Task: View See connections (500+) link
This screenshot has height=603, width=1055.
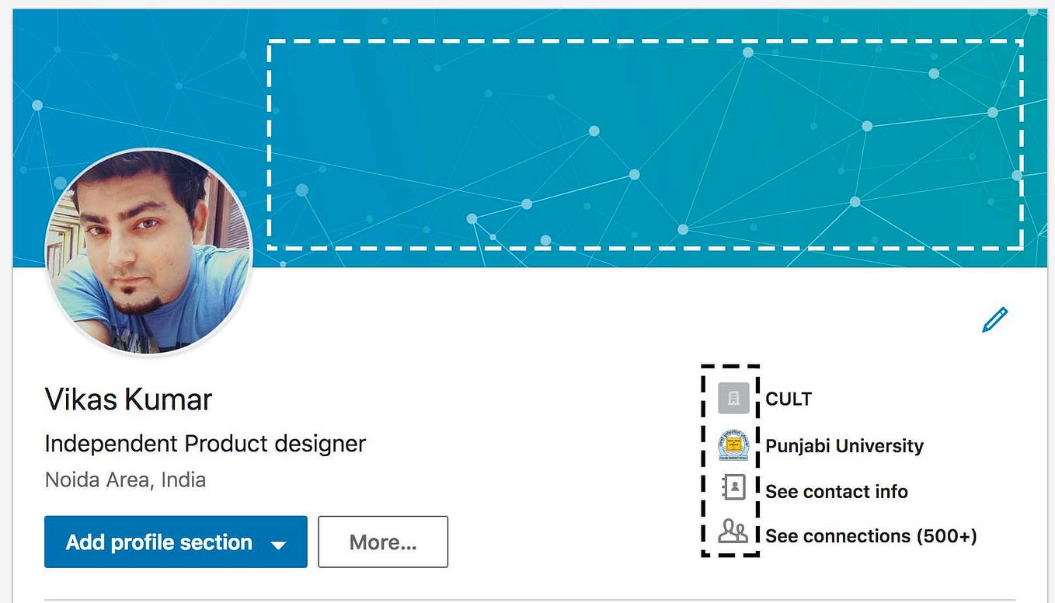Action: 871,535
